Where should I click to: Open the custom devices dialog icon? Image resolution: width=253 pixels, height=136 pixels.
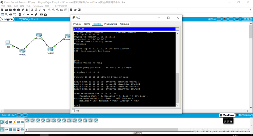click(66, 10)
